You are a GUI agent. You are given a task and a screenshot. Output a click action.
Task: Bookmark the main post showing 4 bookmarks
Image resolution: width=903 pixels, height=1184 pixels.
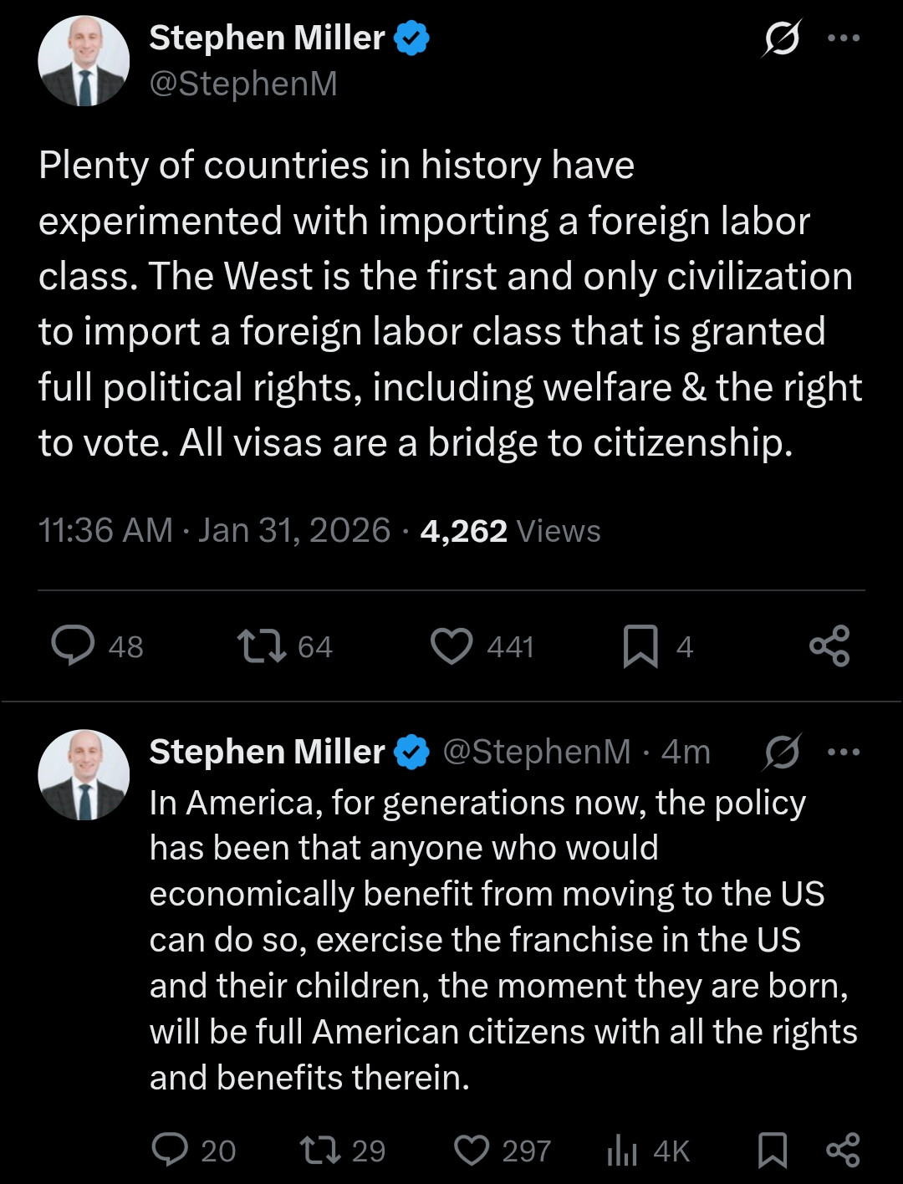tap(640, 646)
